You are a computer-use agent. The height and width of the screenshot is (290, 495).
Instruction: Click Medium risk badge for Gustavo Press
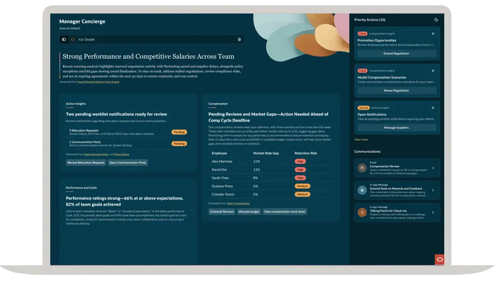pos(302,186)
